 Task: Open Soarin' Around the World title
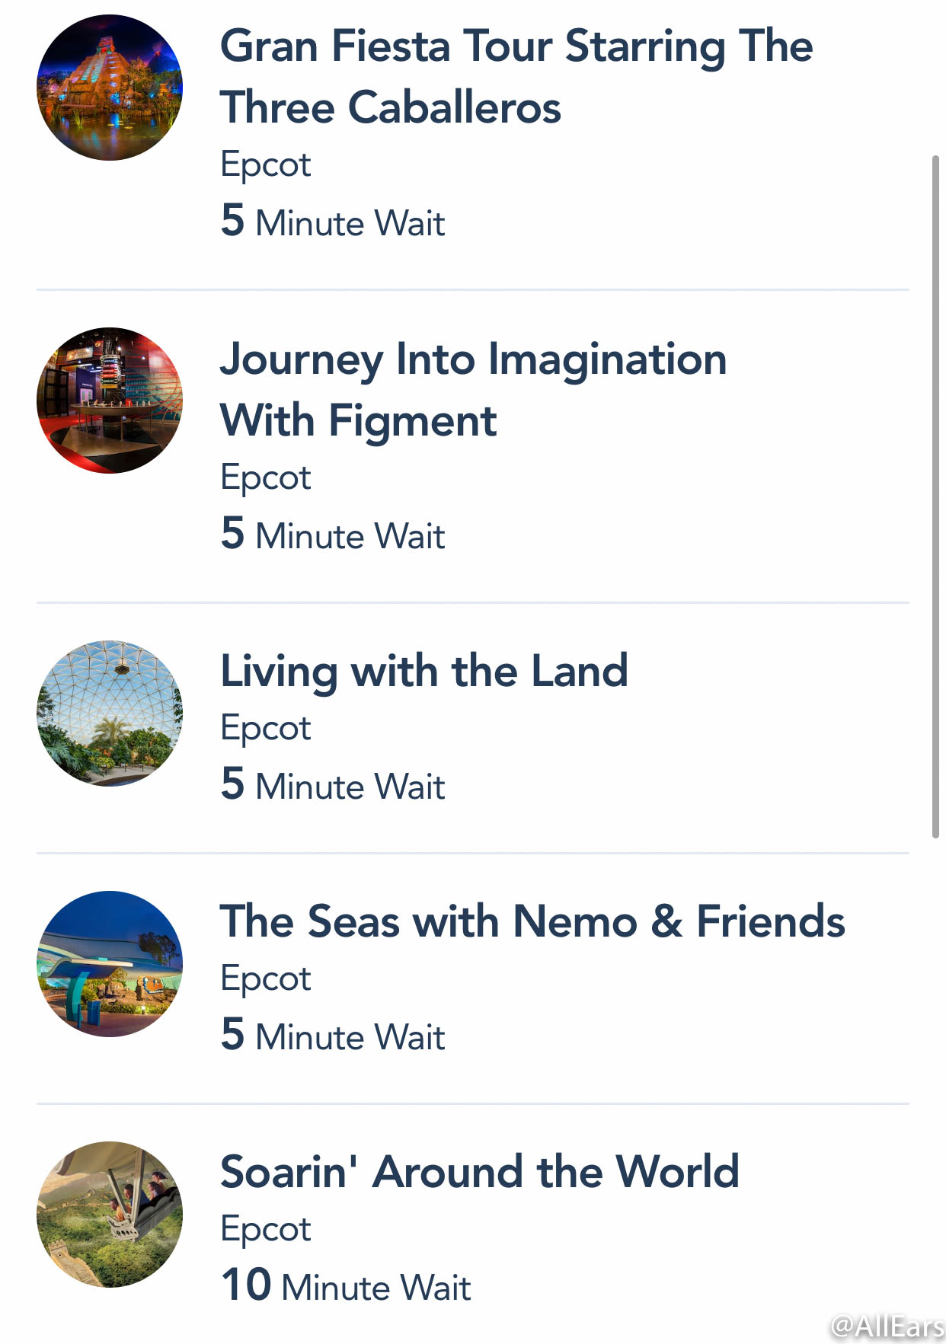[480, 1171]
